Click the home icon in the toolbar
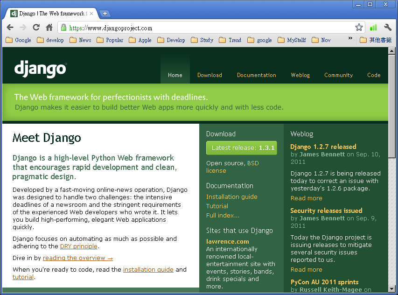The image size is (398, 295). (49, 27)
